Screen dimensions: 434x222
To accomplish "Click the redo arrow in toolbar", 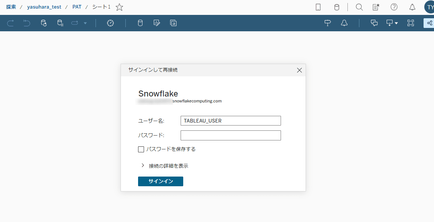I will [x=10, y=23].
